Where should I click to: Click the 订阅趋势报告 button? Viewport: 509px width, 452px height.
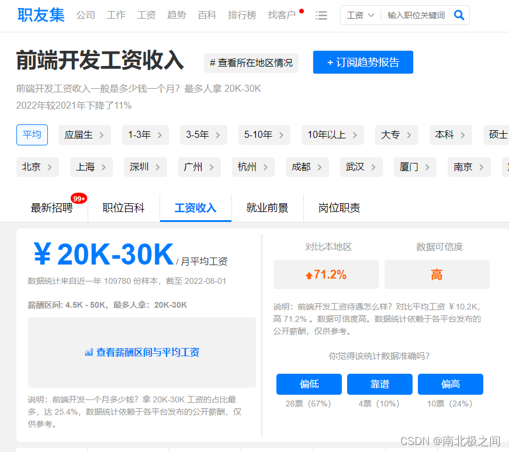363,62
